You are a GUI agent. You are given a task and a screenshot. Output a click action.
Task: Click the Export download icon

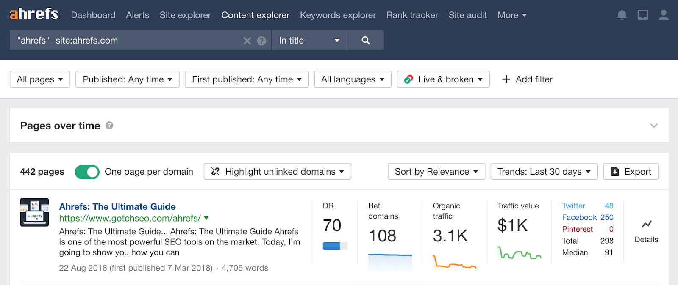click(x=614, y=171)
